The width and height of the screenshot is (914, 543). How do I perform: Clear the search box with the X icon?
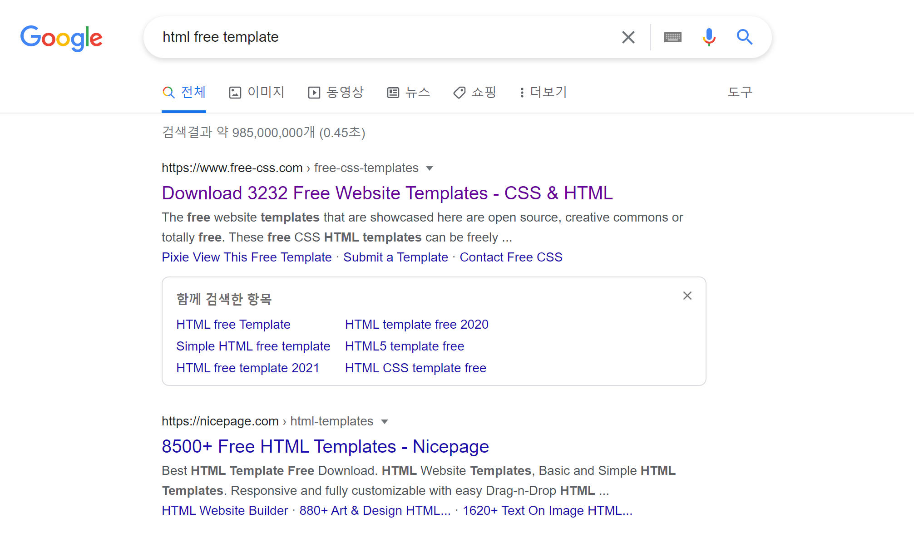(x=628, y=37)
